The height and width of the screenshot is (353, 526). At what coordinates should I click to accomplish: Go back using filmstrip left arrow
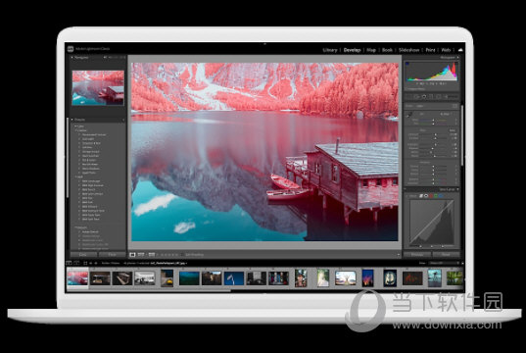click(90, 263)
